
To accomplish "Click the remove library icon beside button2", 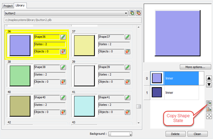I will click(138, 13).
